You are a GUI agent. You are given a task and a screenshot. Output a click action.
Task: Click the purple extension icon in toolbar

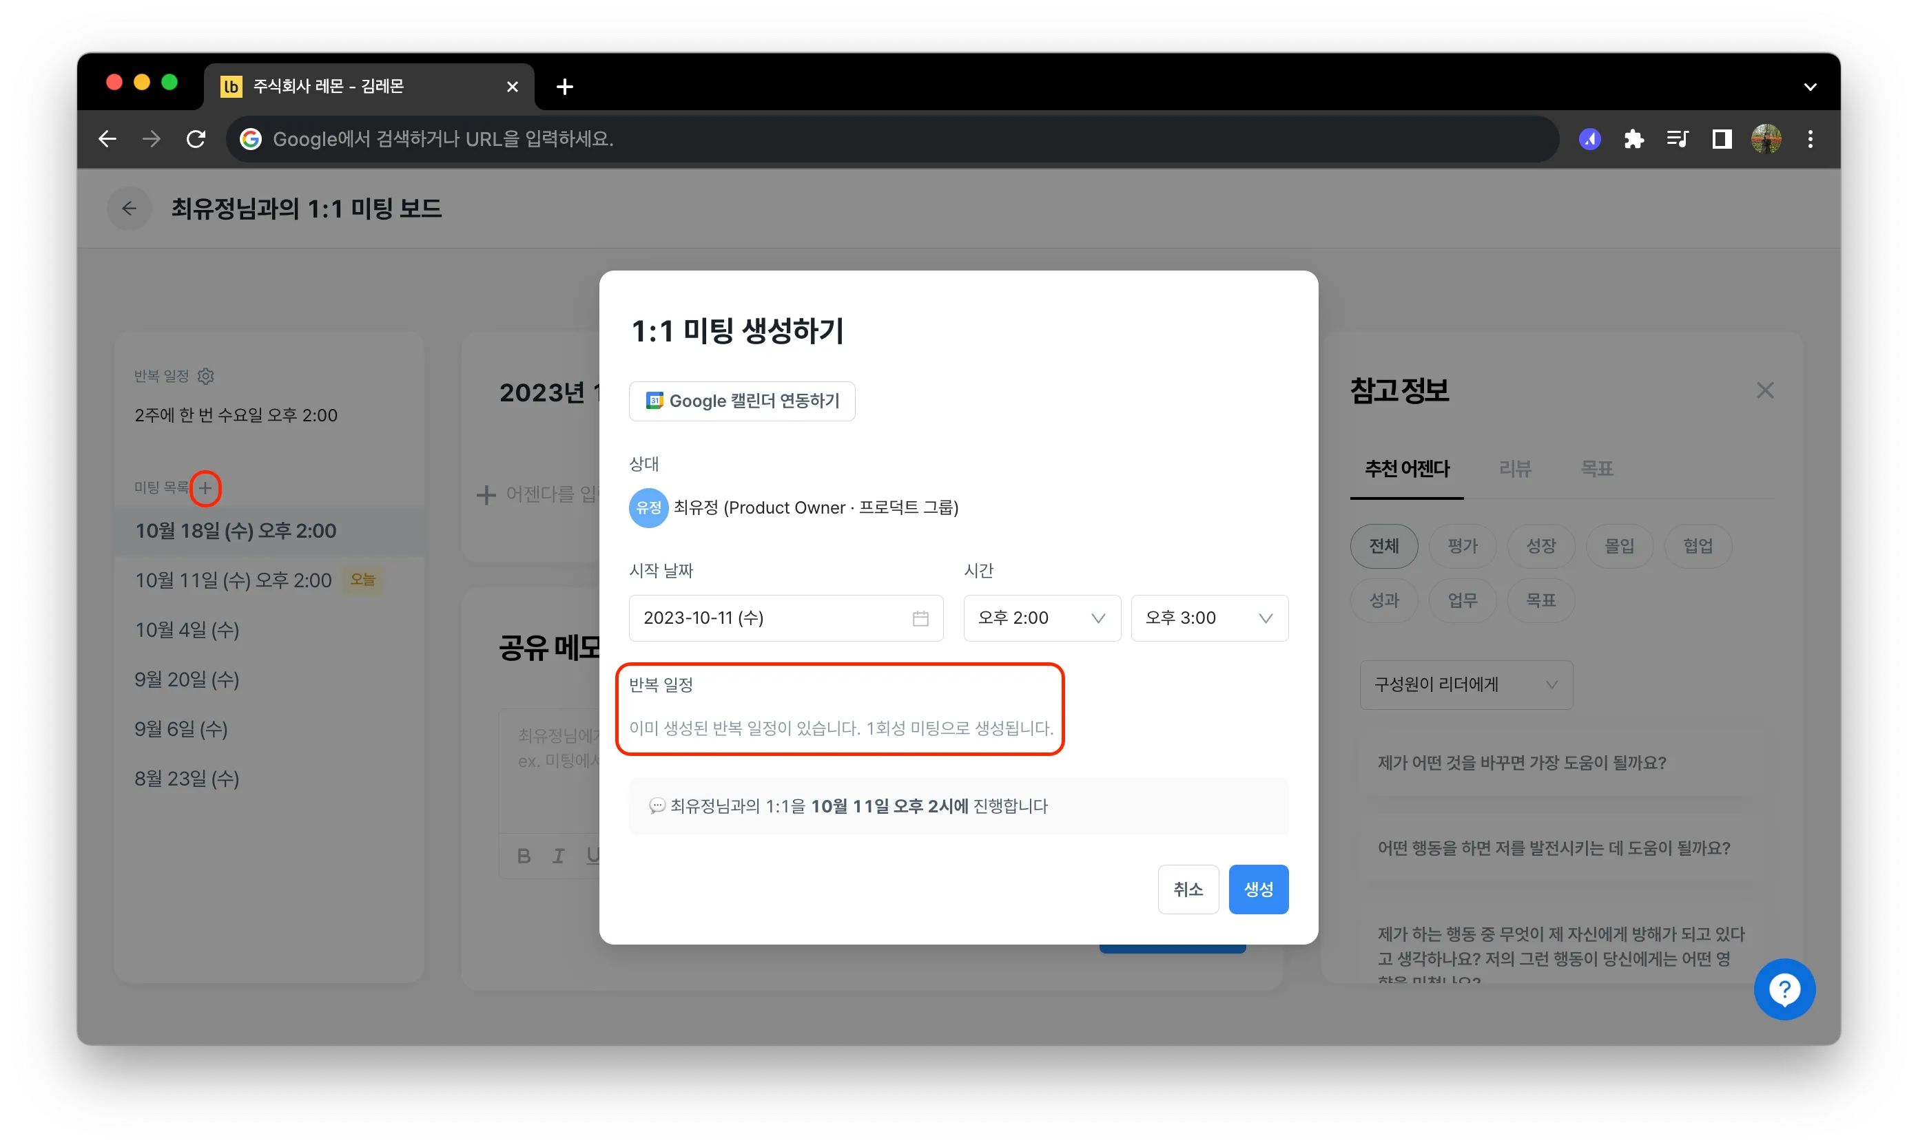pos(1589,139)
